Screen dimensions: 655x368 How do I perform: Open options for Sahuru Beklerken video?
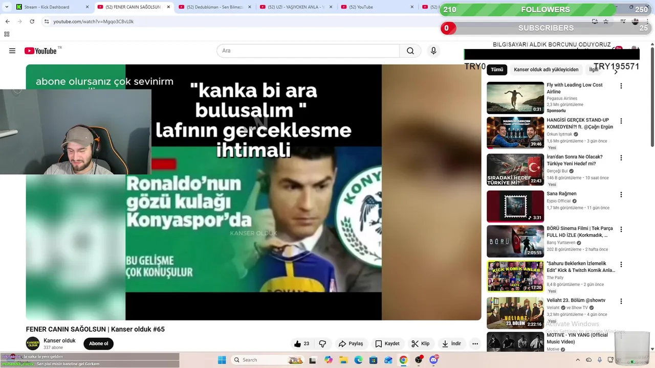click(x=621, y=265)
